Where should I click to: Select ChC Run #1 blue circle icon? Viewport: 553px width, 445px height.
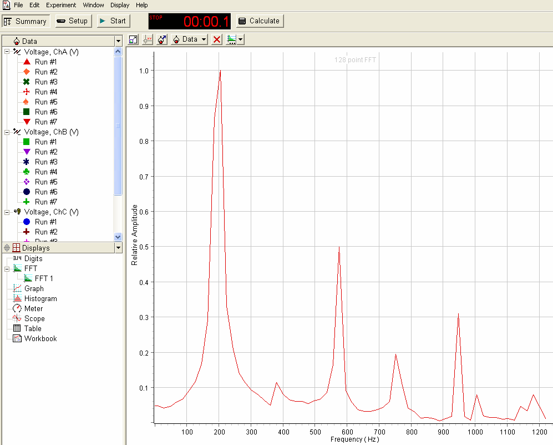[27, 222]
